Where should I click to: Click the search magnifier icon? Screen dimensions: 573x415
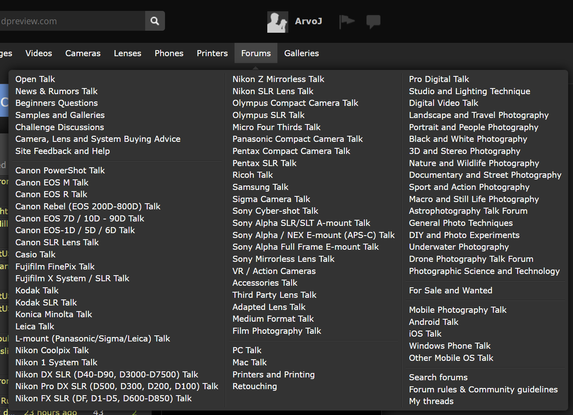pyautogui.click(x=155, y=21)
